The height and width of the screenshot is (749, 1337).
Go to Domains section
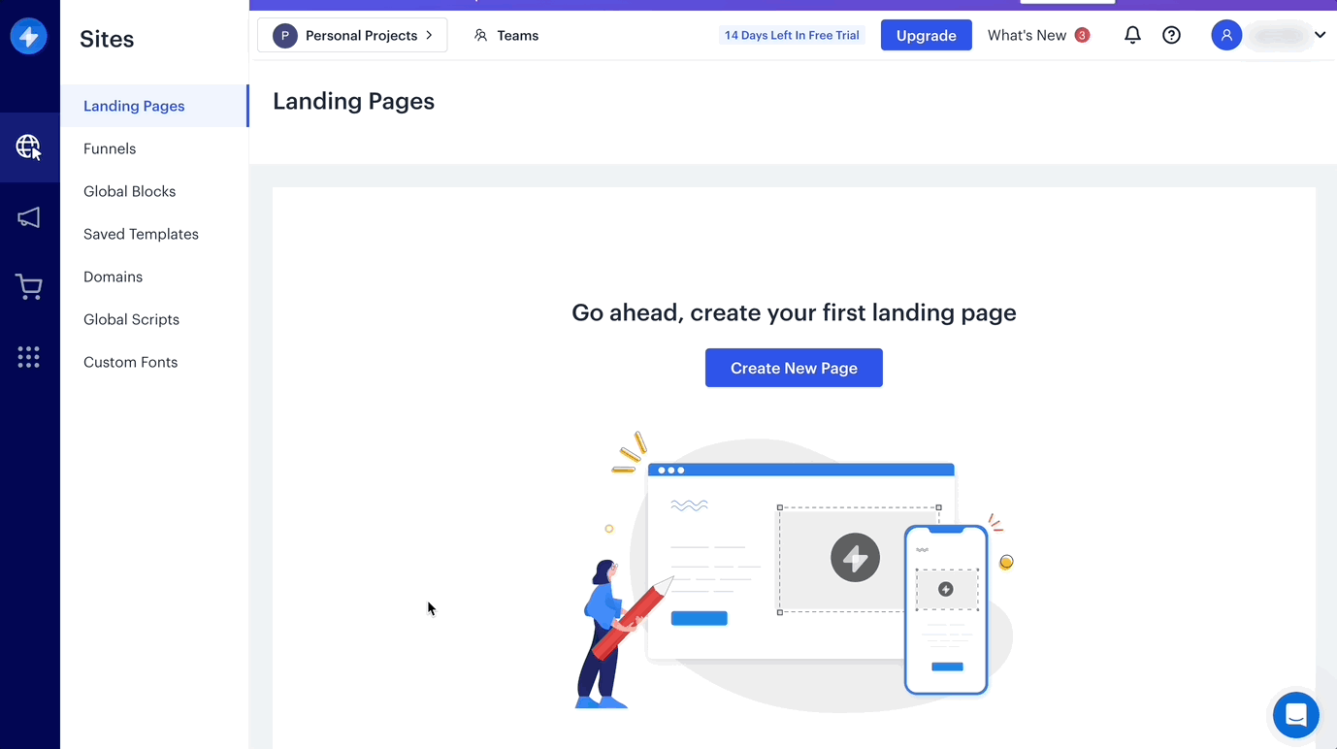coord(113,277)
